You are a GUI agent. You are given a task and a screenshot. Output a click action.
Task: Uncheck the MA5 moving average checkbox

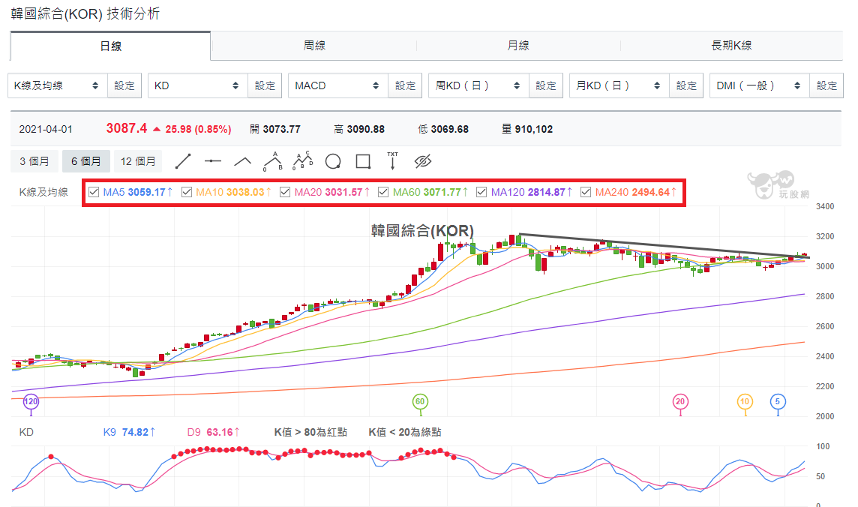(x=94, y=192)
